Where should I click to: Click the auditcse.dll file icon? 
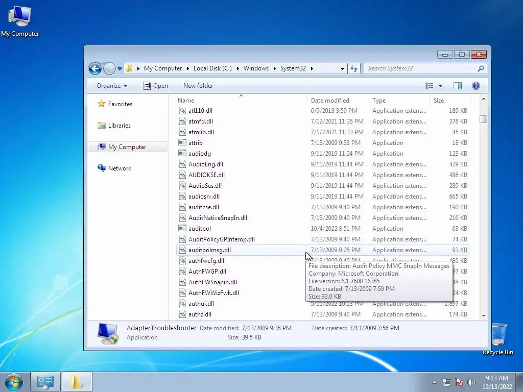pyautogui.click(x=182, y=207)
